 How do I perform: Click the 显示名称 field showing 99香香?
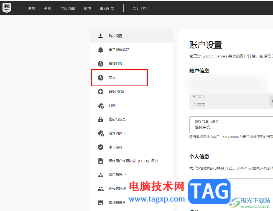point(231,101)
